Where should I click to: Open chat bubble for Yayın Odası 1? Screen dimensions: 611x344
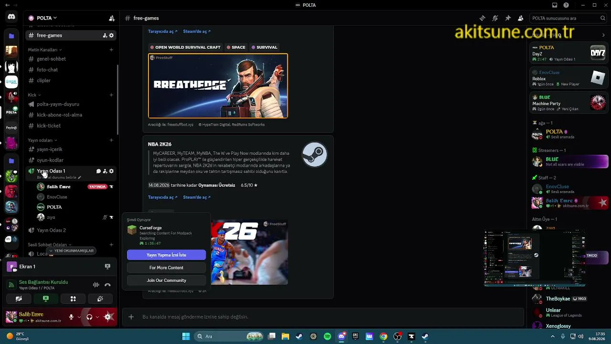pos(98,171)
